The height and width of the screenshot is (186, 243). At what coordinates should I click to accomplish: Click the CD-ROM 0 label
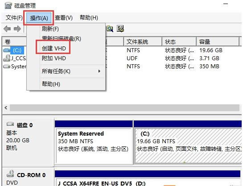(x=31, y=175)
